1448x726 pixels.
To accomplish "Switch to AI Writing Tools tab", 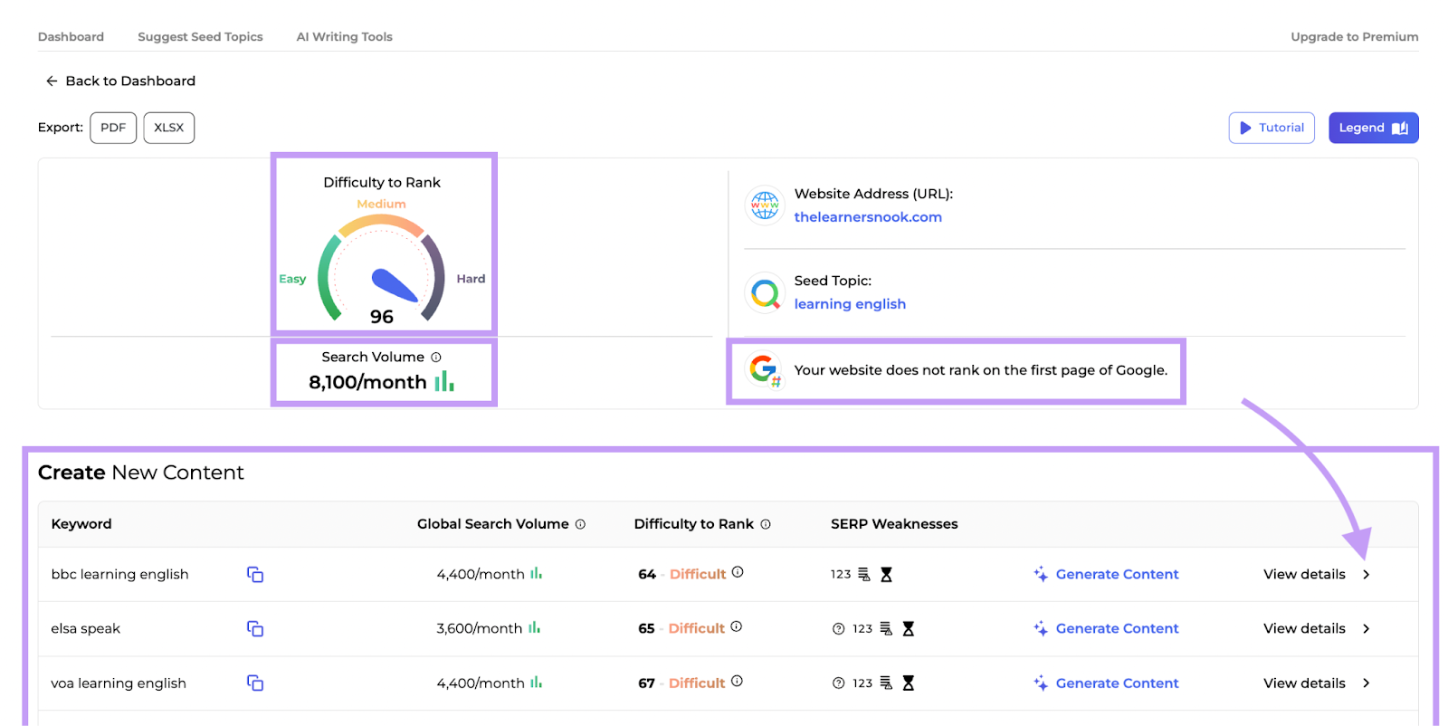I will pos(344,37).
